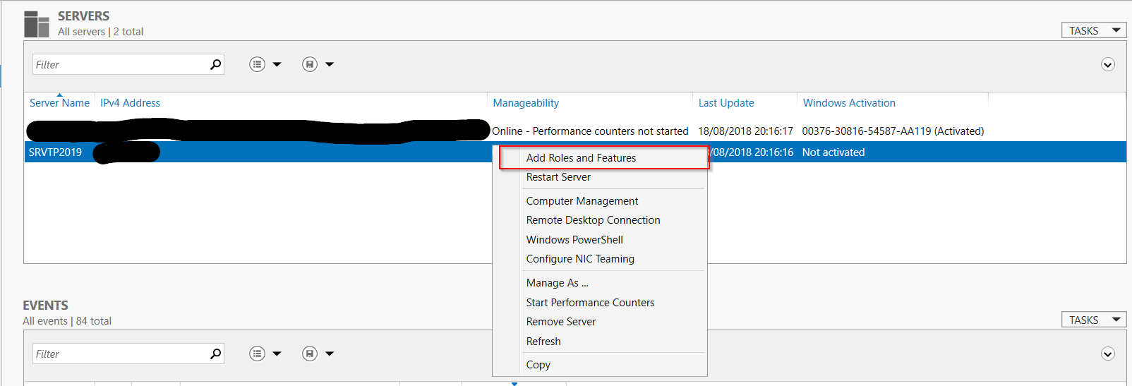The height and width of the screenshot is (386, 1132).
Task: Open the Events TASKS dropdown
Action: [x=1093, y=320]
